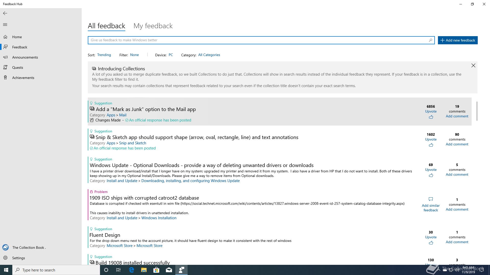Click thumbs-up icon for Fluent Design
Image resolution: width=490 pixels, height=275 pixels.
point(431,243)
